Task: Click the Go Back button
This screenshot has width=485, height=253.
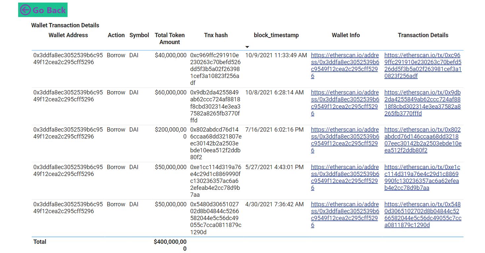Action: (43, 10)
